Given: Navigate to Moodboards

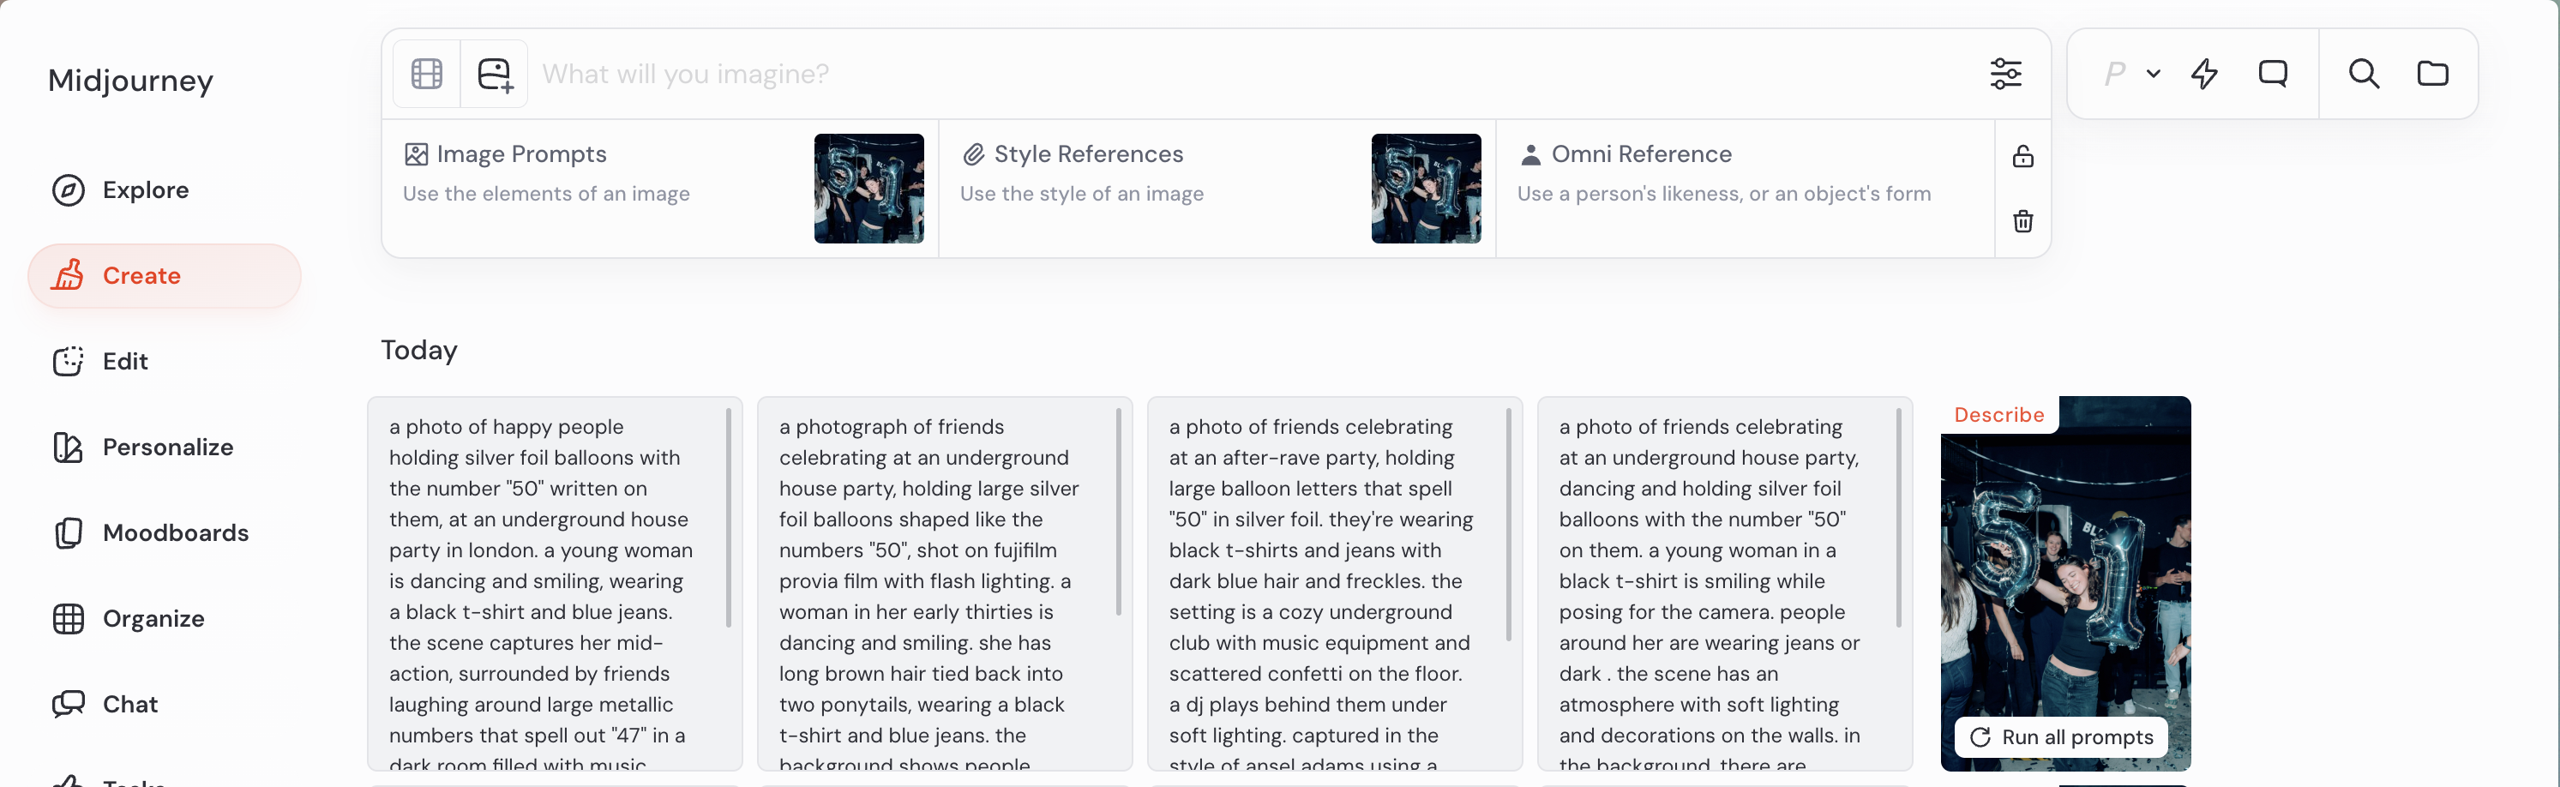Looking at the screenshot, I should pos(175,532).
